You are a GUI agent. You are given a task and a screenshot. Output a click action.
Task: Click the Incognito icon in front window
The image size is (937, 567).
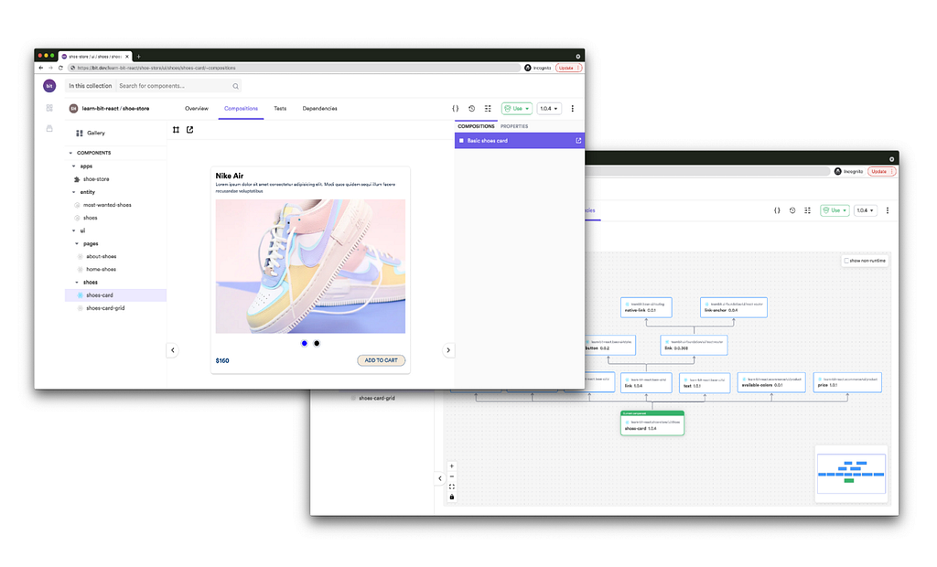tap(528, 68)
